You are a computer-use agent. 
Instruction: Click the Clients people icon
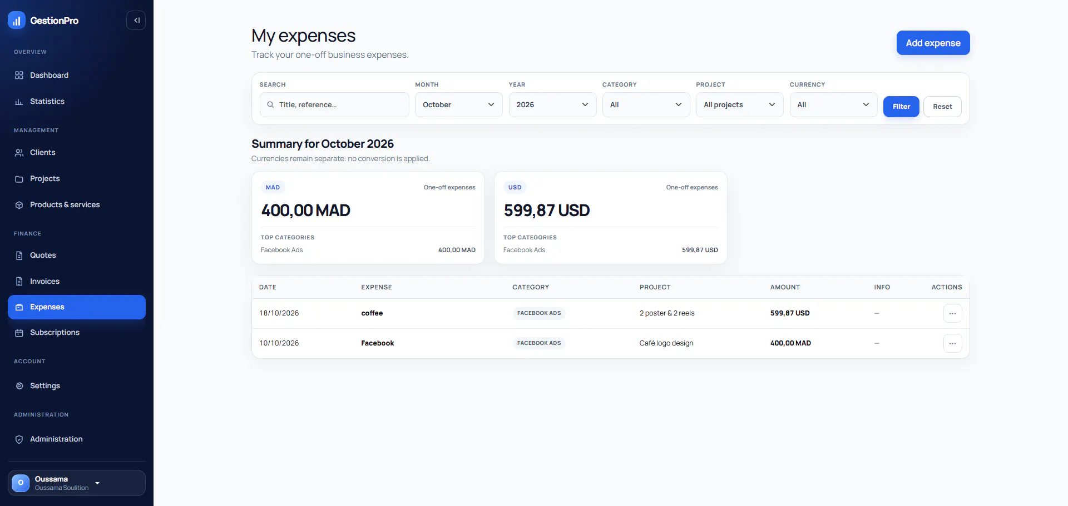[x=19, y=153]
